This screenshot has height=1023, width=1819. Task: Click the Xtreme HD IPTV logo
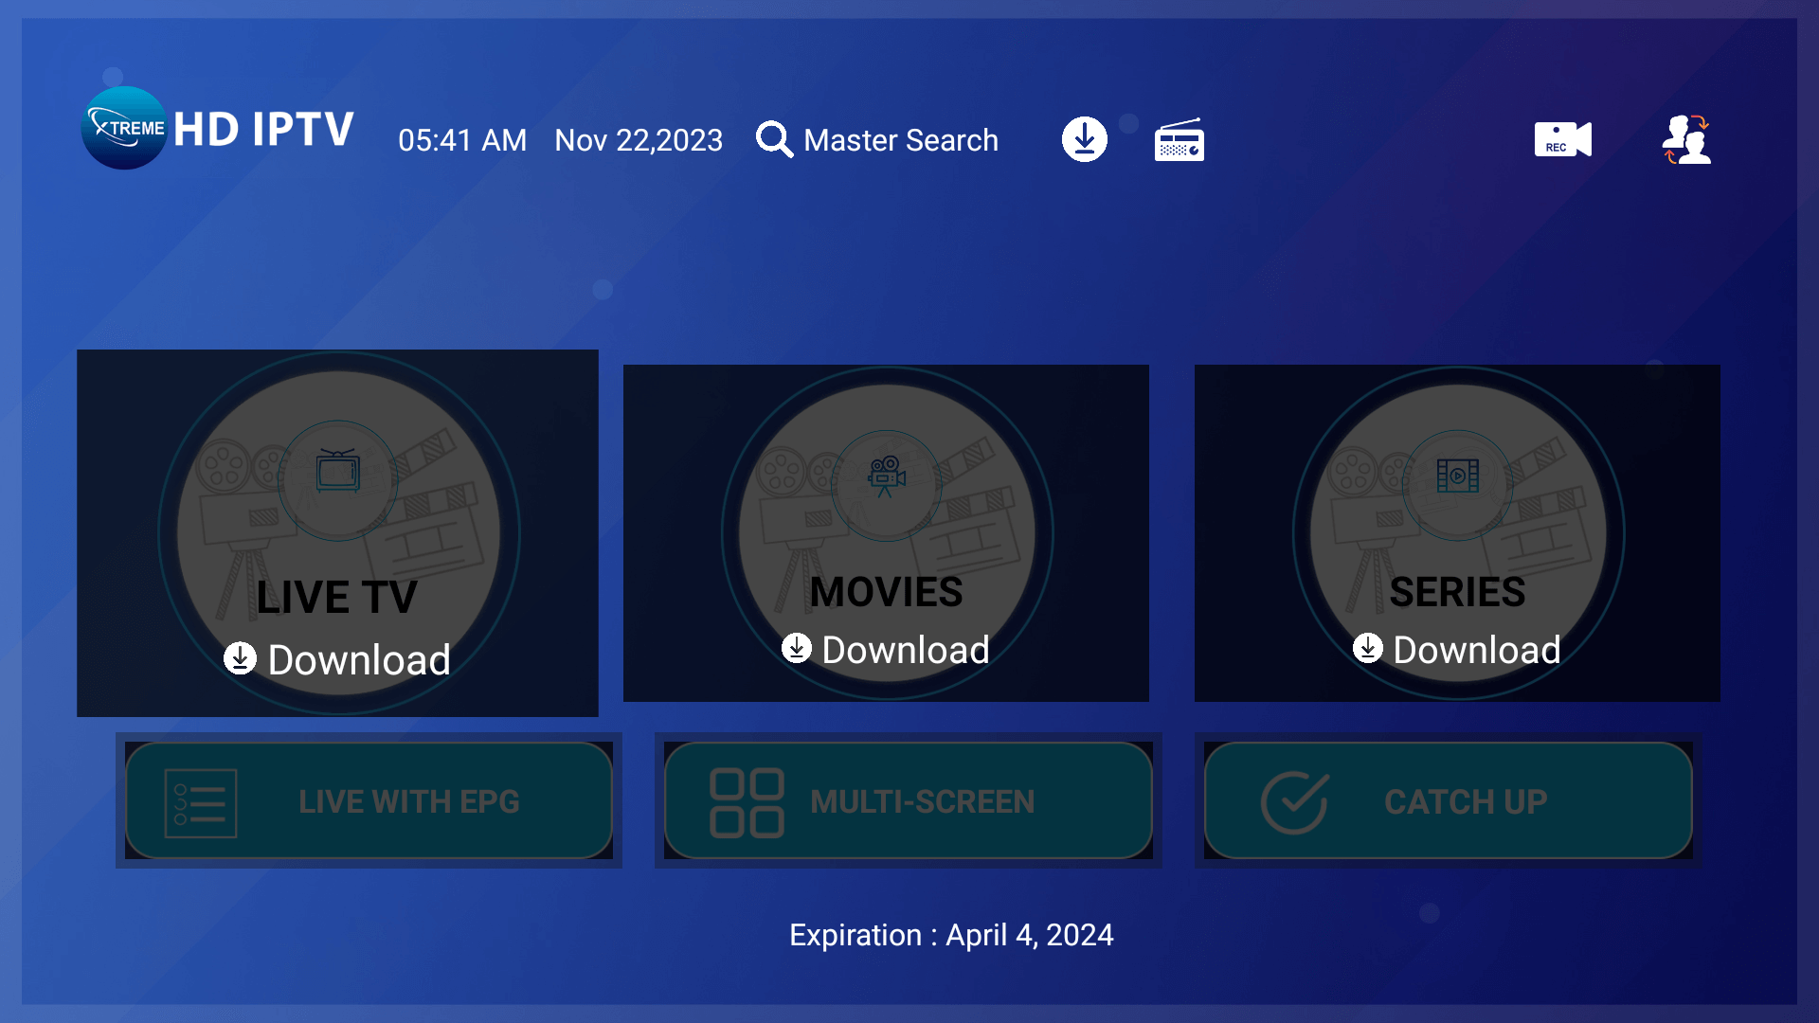click(217, 129)
